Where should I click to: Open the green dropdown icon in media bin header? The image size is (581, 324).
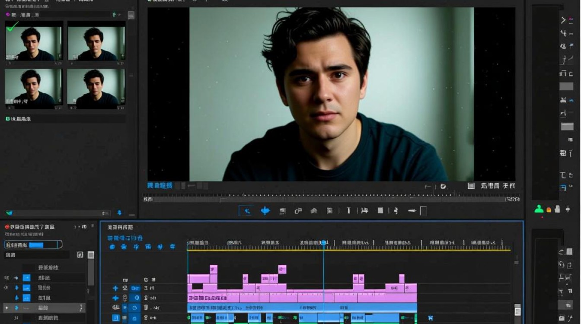click(115, 15)
